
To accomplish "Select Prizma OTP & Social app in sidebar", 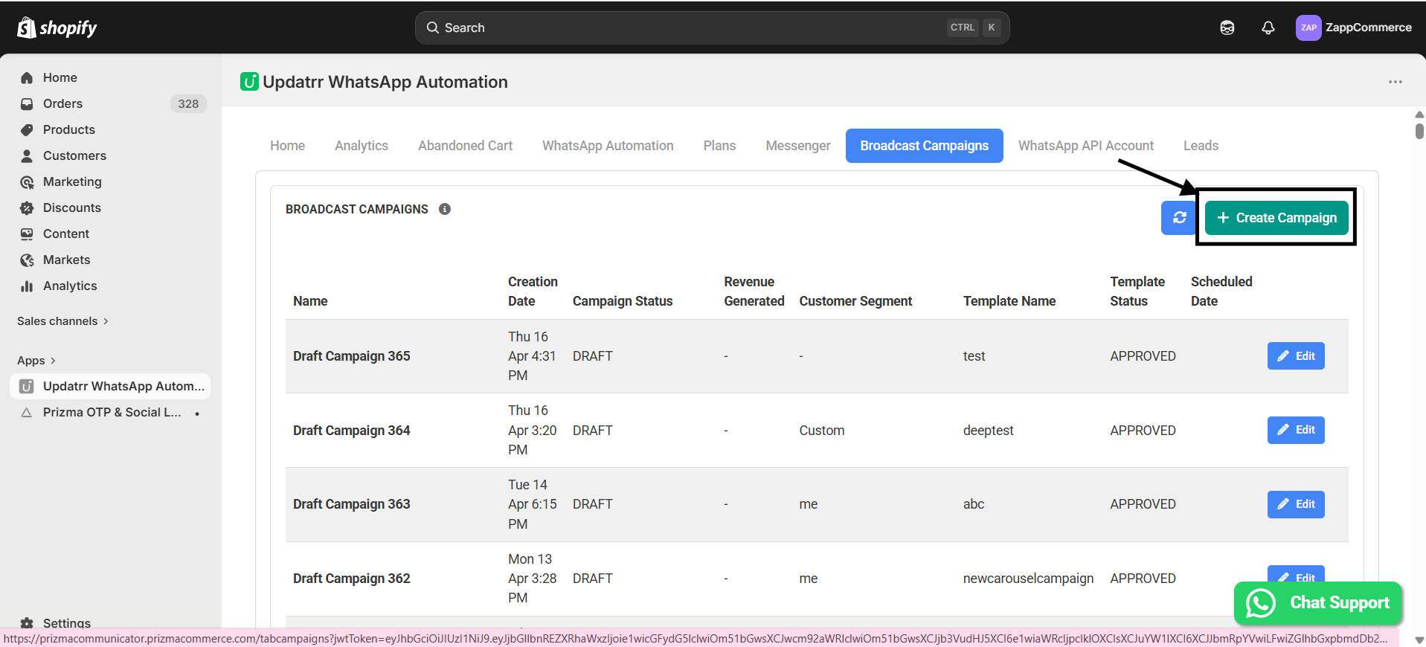I will (x=112, y=412).
